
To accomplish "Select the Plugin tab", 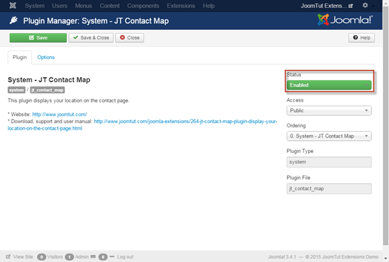I will (x=19, y=57).
